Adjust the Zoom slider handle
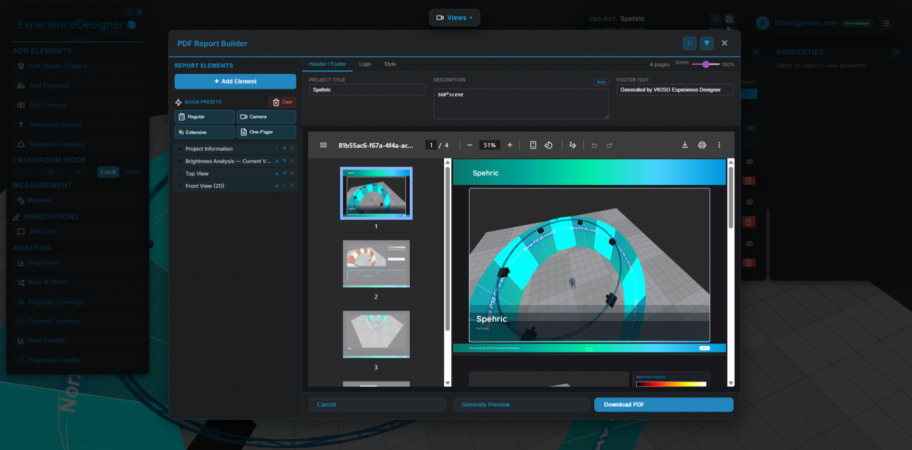Viewport: 912px width, 450px height. pos(705,64)
